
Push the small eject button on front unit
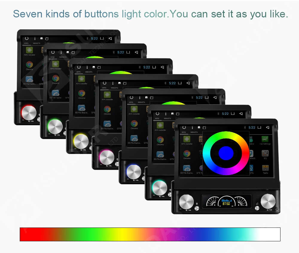257,208
